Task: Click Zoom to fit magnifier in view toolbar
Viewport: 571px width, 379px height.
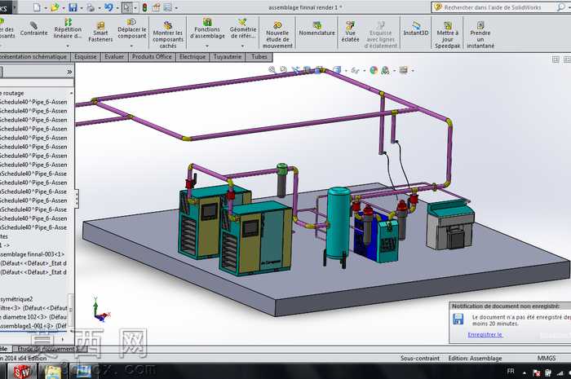Action: 272,70
